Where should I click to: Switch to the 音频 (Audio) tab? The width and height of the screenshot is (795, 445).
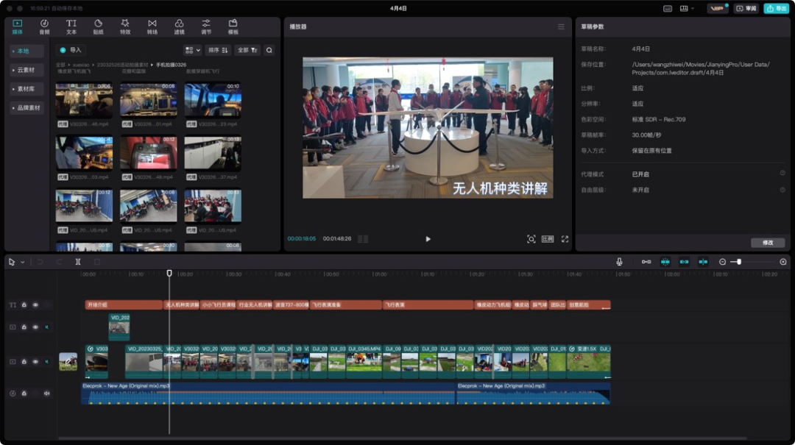pos(44,26)
